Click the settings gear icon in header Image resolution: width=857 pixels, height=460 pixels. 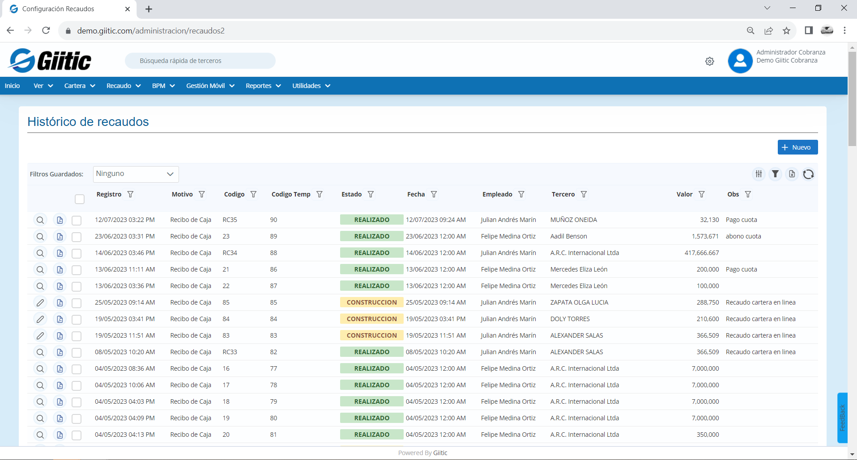click(x=709, y=61)
